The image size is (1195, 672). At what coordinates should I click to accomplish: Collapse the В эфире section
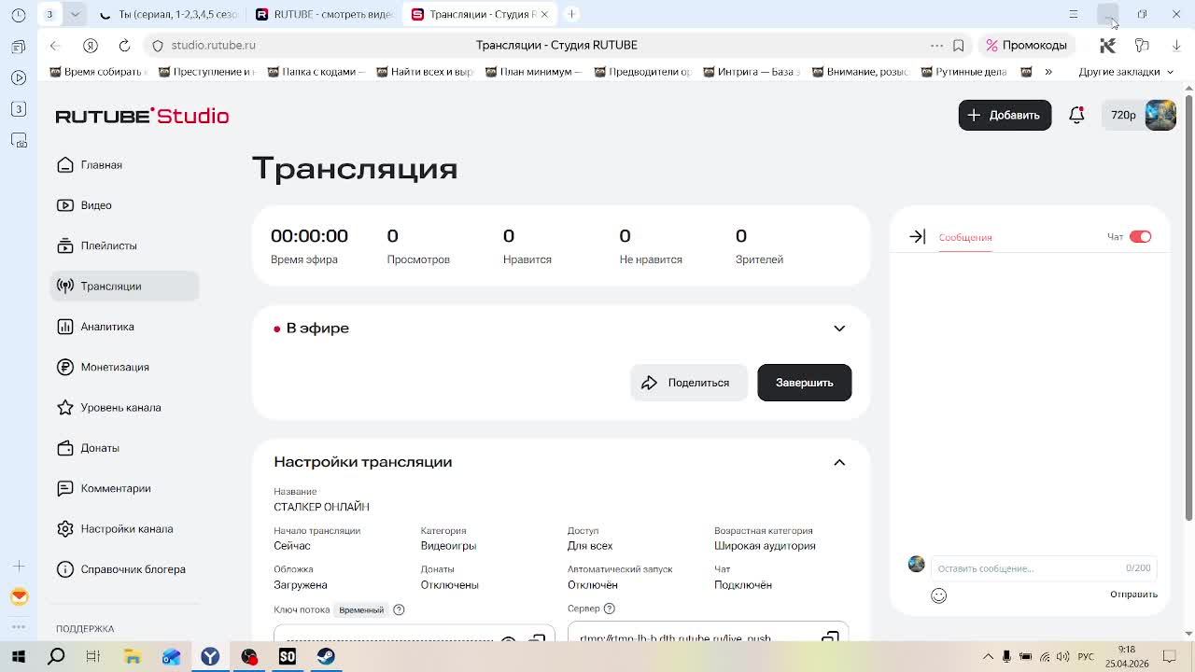coord(839,329)
